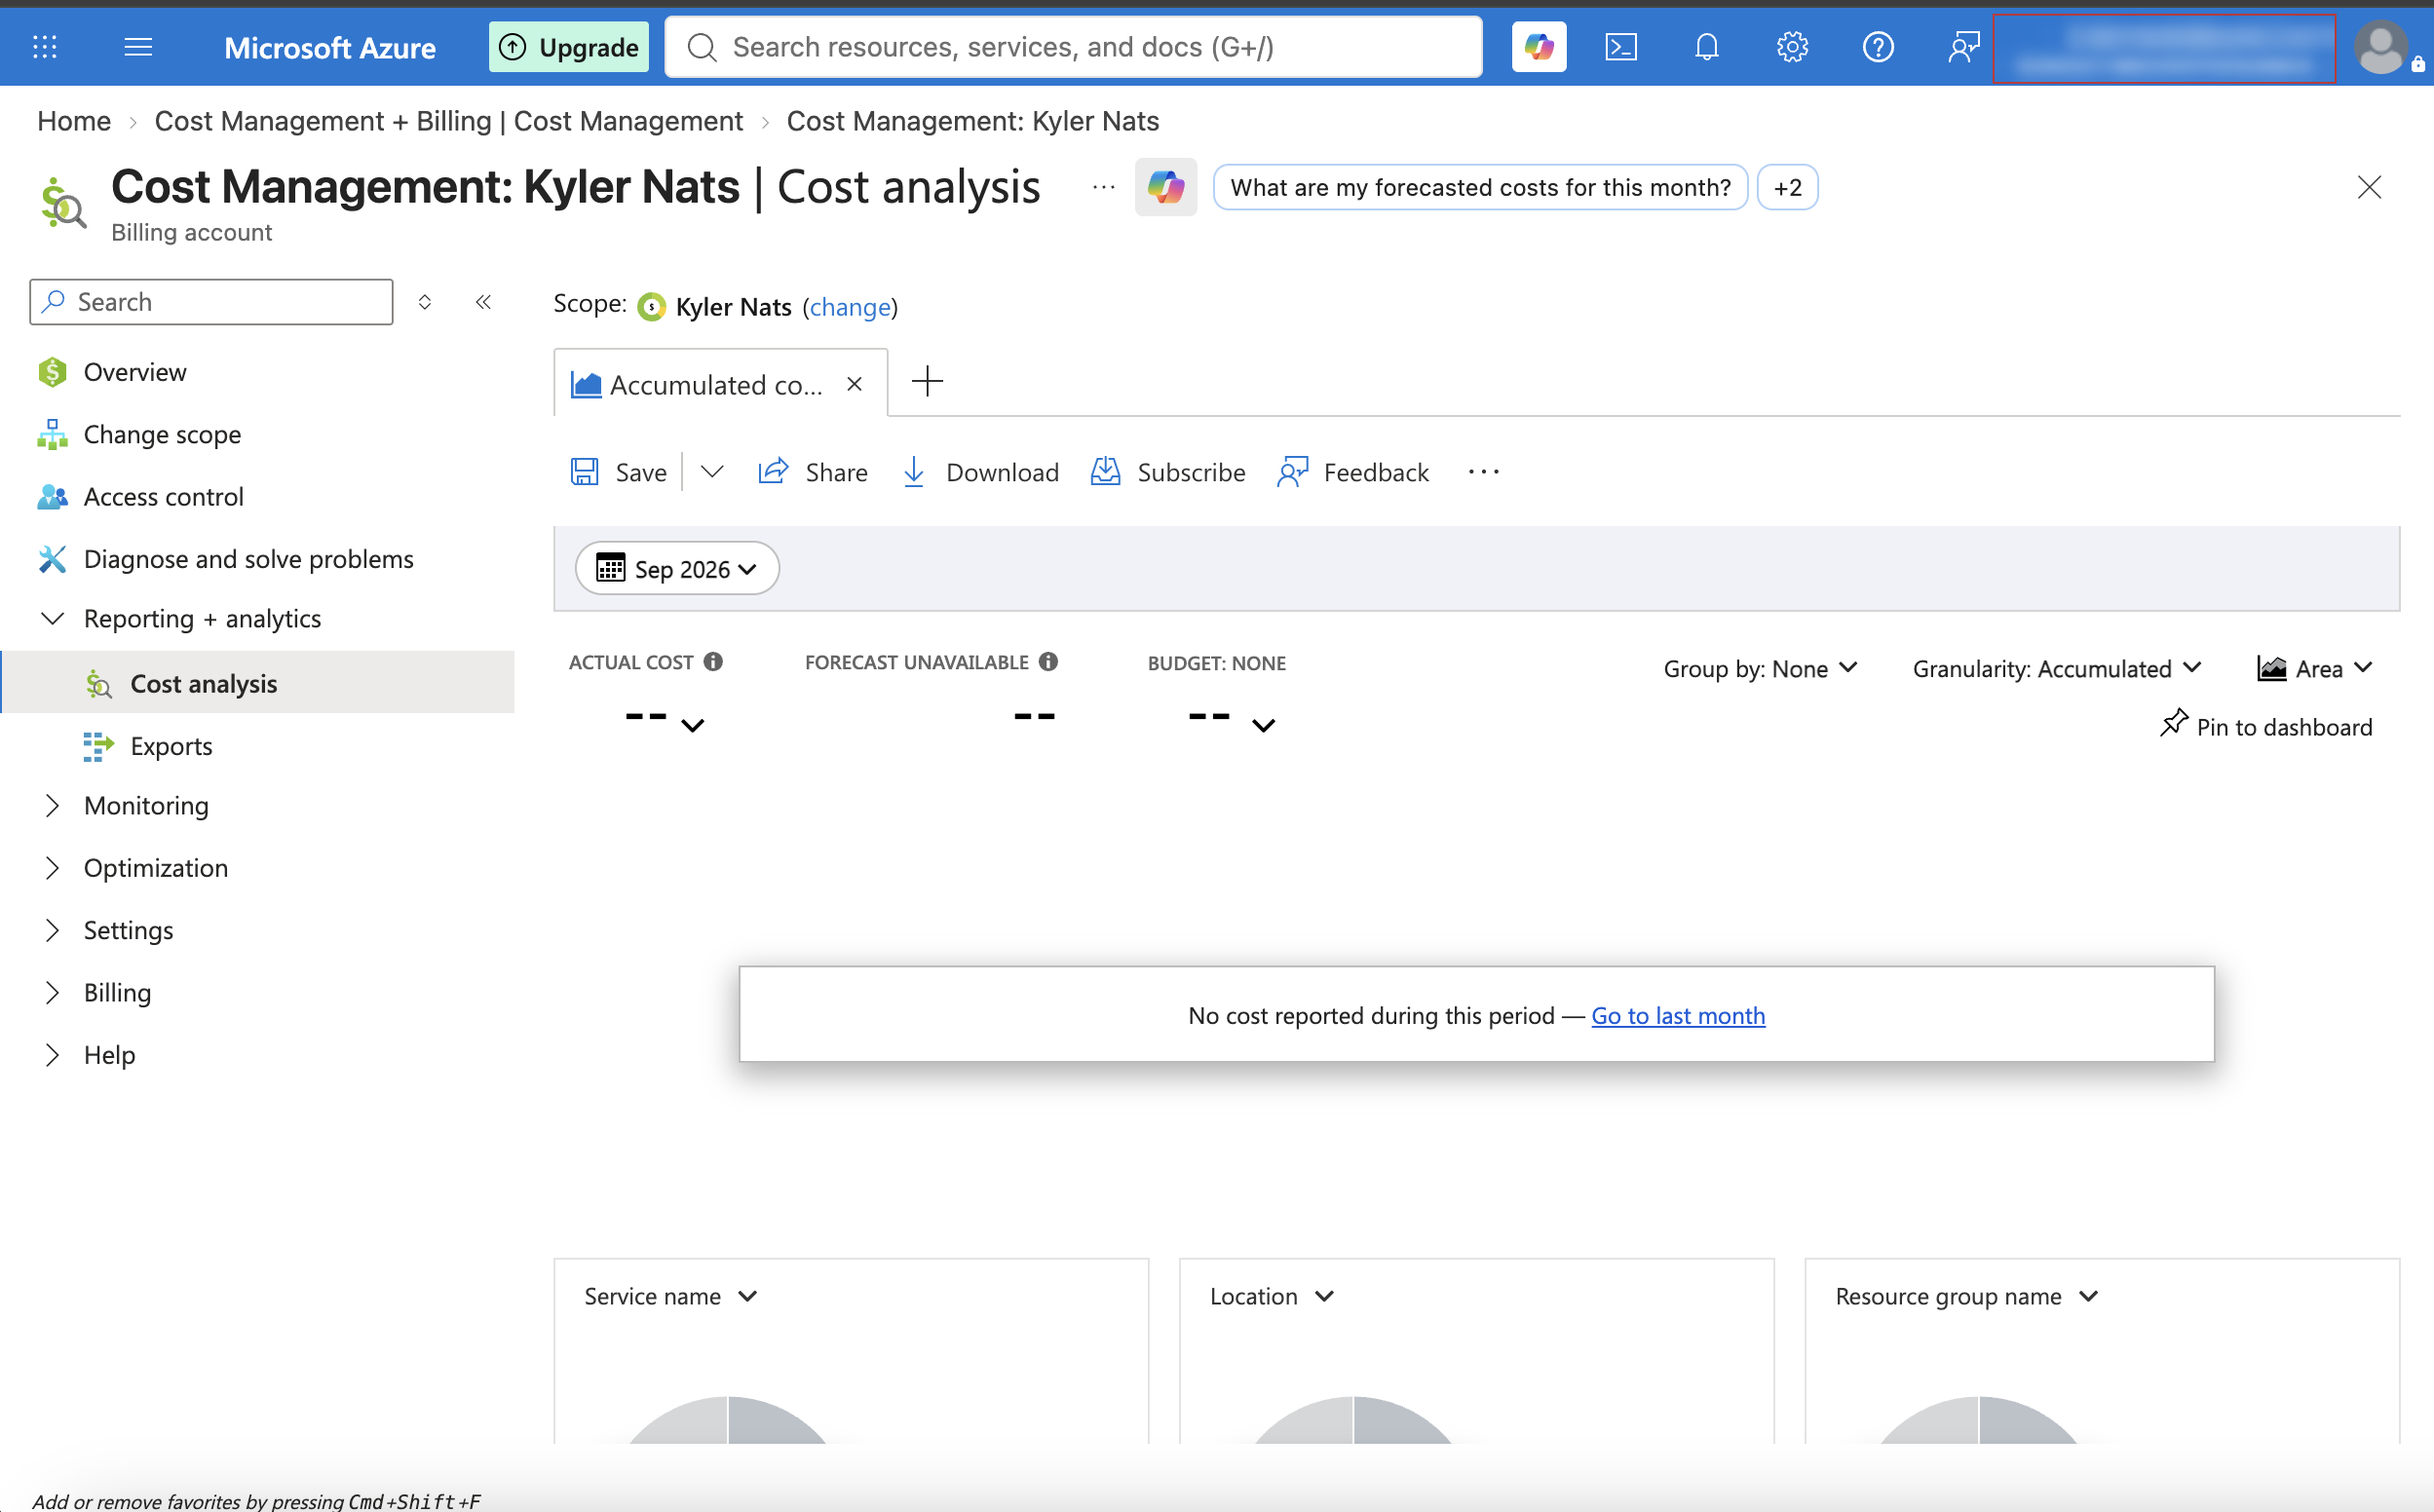Click Feedback in the view toolbar
2434x1512 pixels.
tap(1353, 472)
